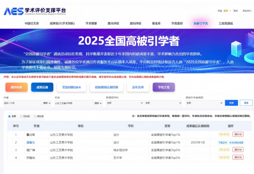
Task: Go to 学术精要 nav item
Action: pyautogui.click(x=91, y=23)
